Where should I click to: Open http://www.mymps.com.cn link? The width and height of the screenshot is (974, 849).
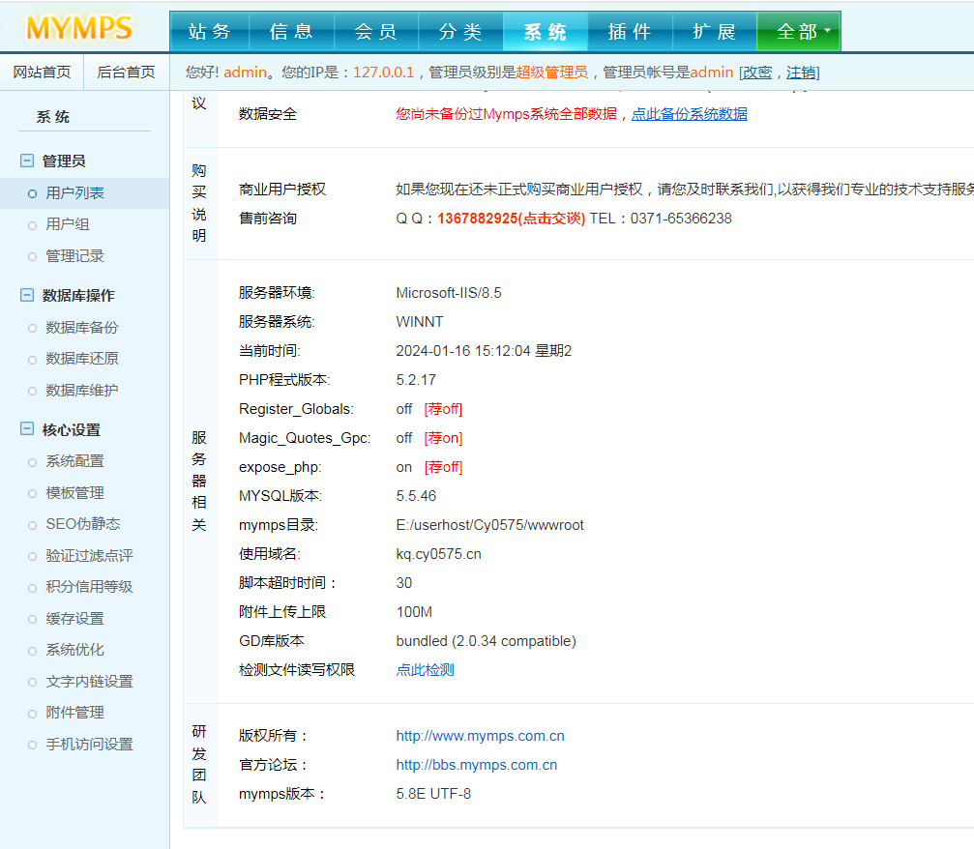coord(480,736)
